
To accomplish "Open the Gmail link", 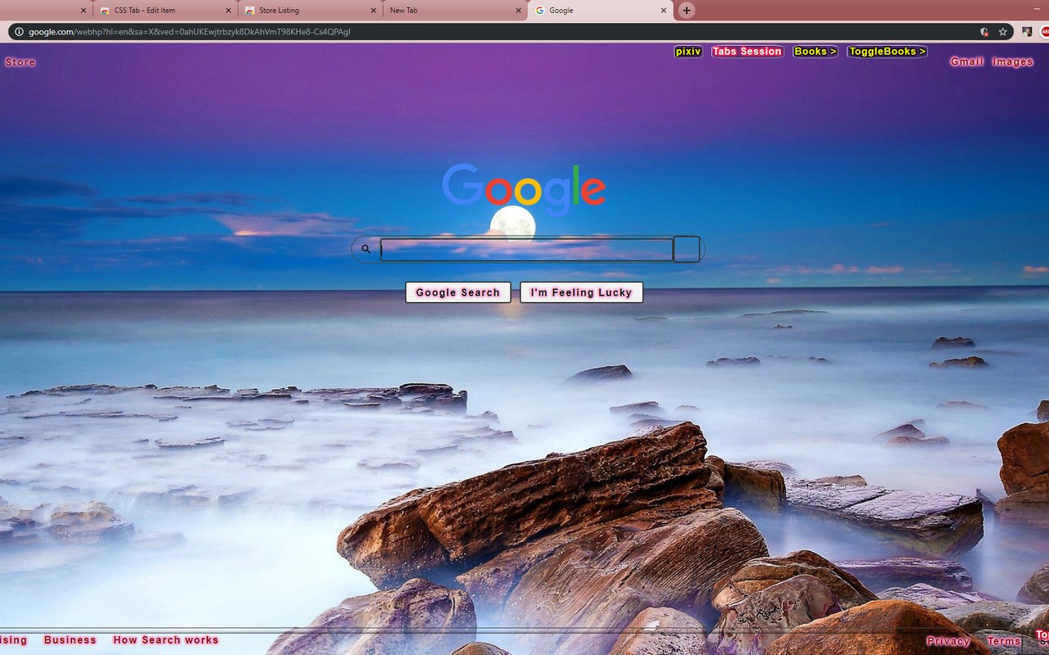I will 967,62.
